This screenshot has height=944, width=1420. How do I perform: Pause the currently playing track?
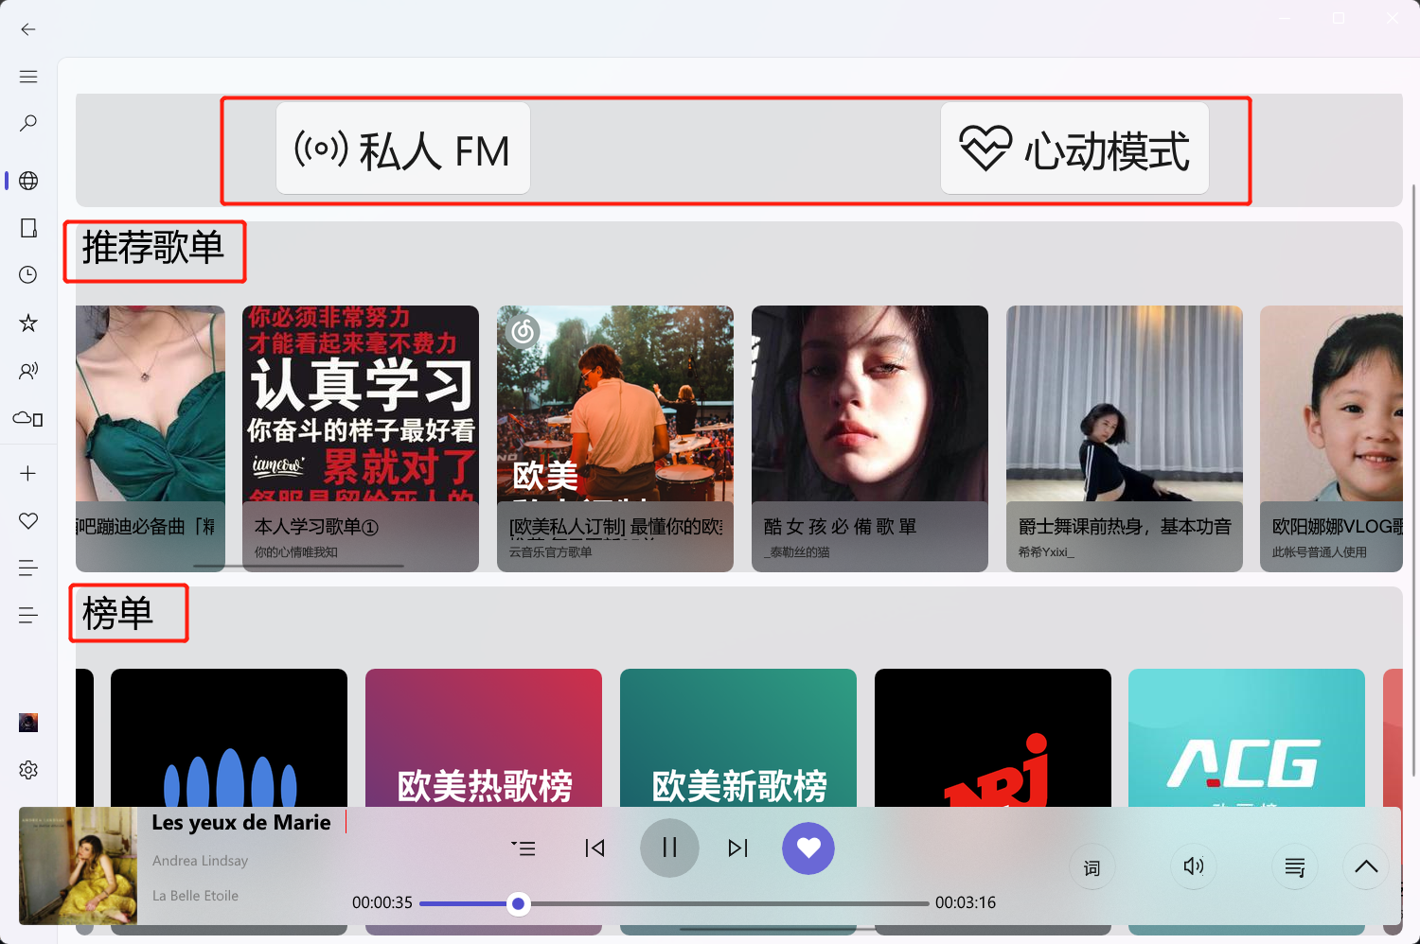[669, 848]
